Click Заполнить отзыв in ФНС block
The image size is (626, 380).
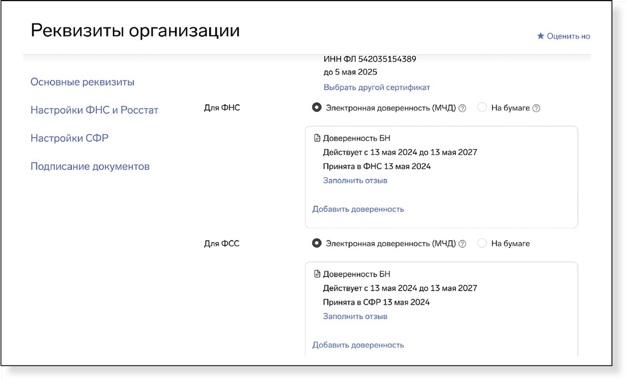click(x=355, y=180)
